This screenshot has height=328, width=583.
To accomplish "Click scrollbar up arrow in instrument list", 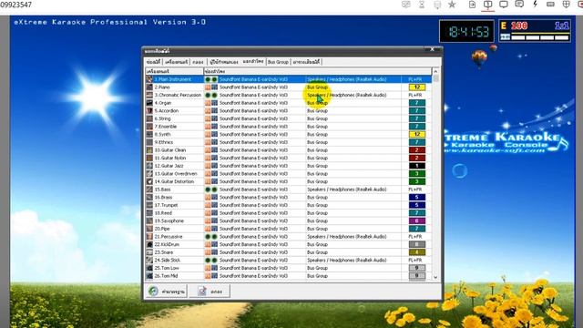I will 435,71.
